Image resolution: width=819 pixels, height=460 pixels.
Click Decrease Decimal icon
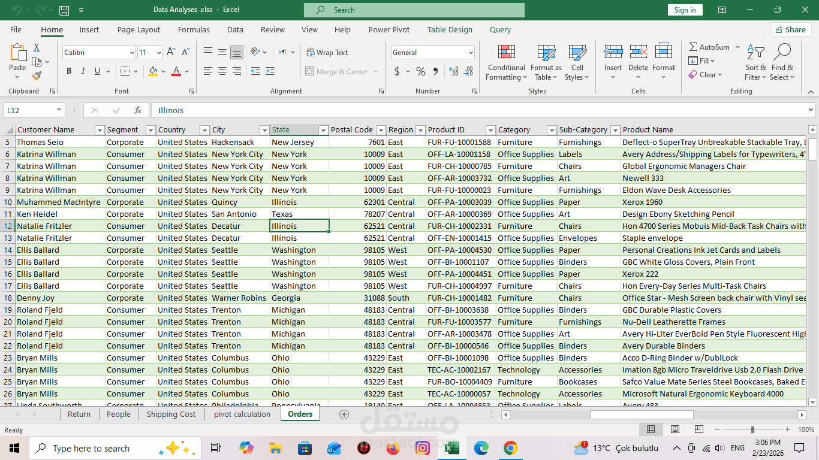click(468, 71)
